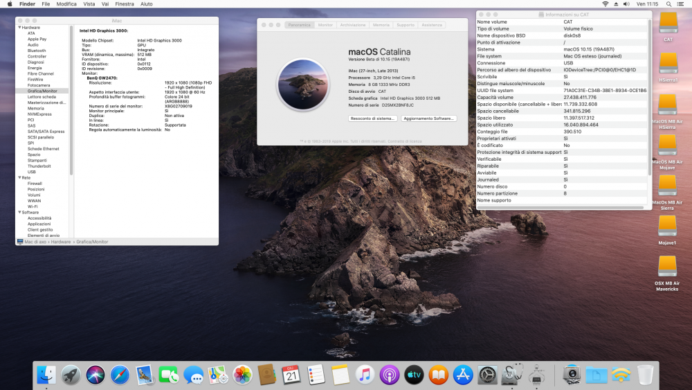Click the Wi-Fi status menu icon
Image resolution: width=692 pixels, height=390 pixels.
tap(605, 4)
